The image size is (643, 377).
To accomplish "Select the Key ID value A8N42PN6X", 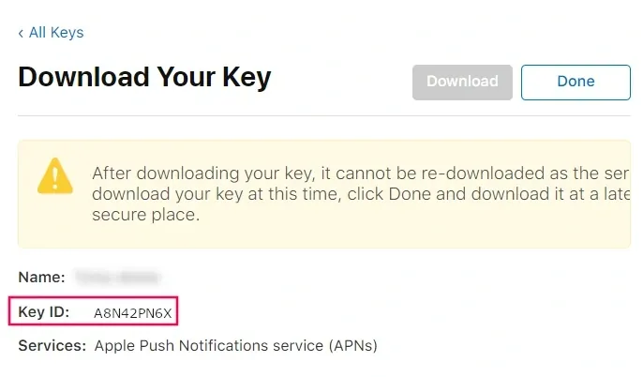I will point(132,313).
